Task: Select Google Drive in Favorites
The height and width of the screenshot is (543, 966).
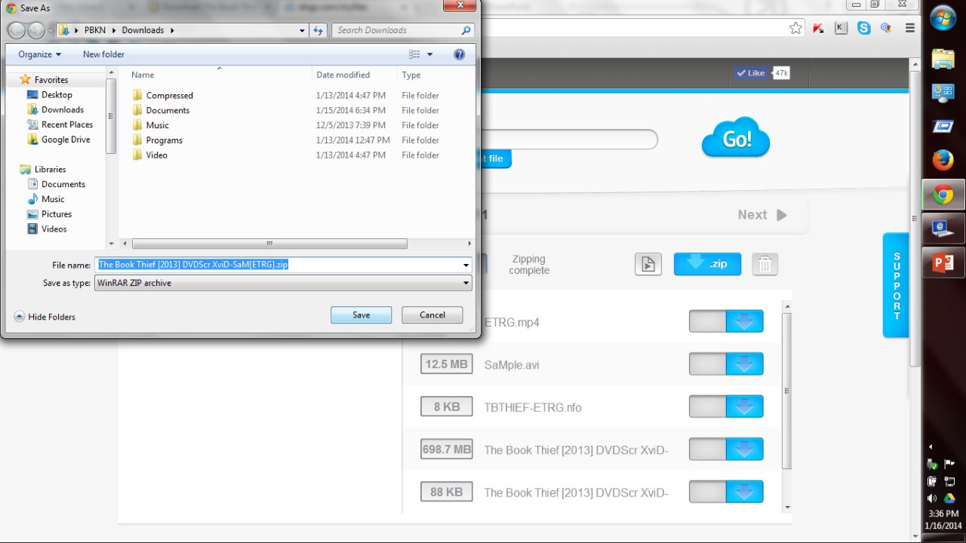Action: [x=65, y=140]
